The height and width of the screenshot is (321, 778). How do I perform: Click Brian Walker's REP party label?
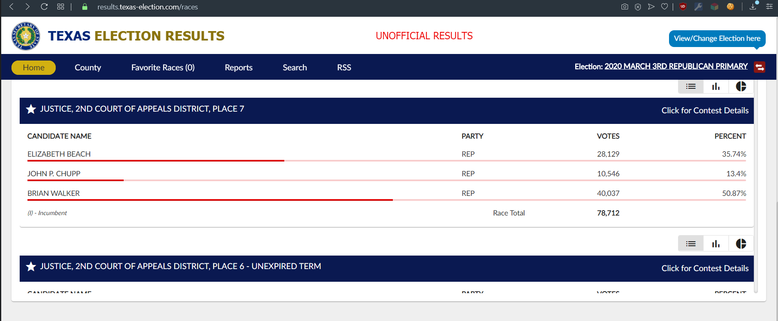pyautogui.click(x=468, y=193)
